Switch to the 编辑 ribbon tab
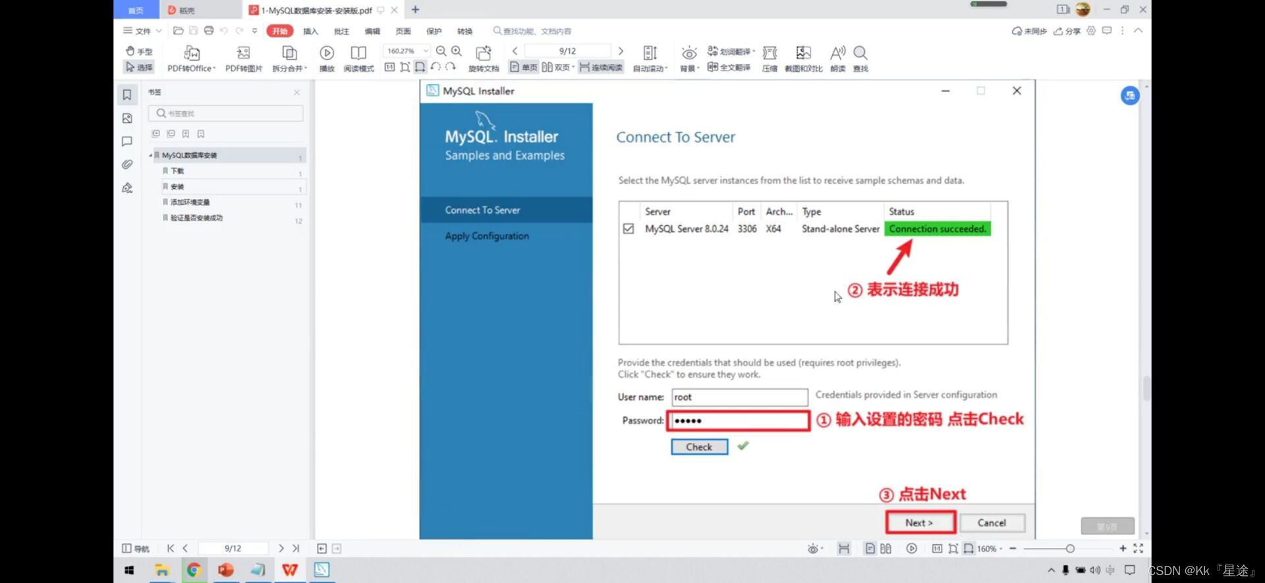The width and height of the screenshot is (1265, 583). pyautogui.click(x=372, y=31)
